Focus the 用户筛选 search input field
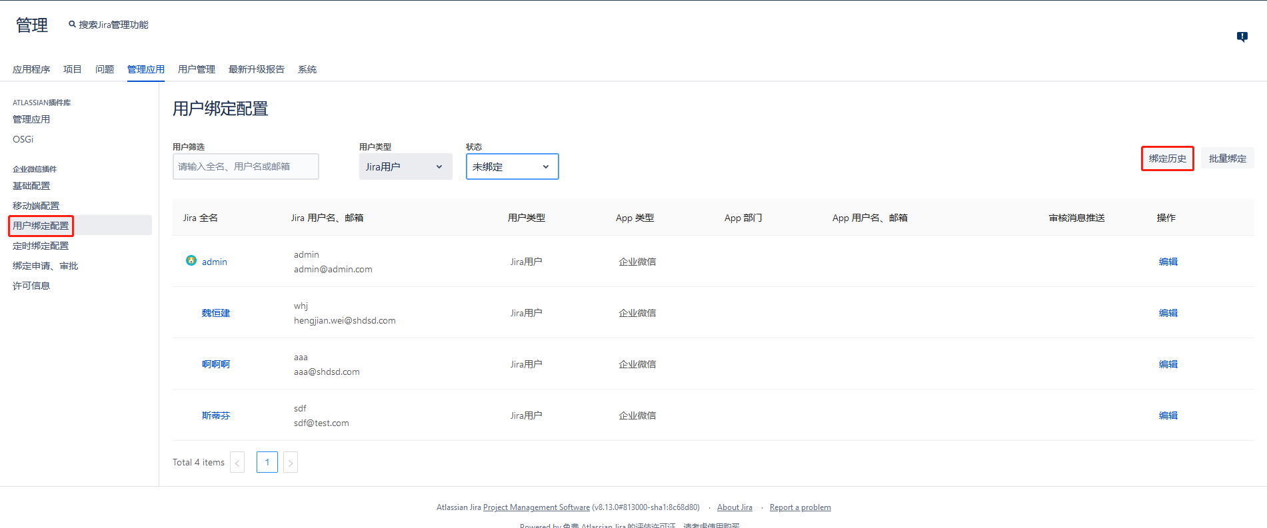The image size is (1267, 528). [x=245, y=166]
